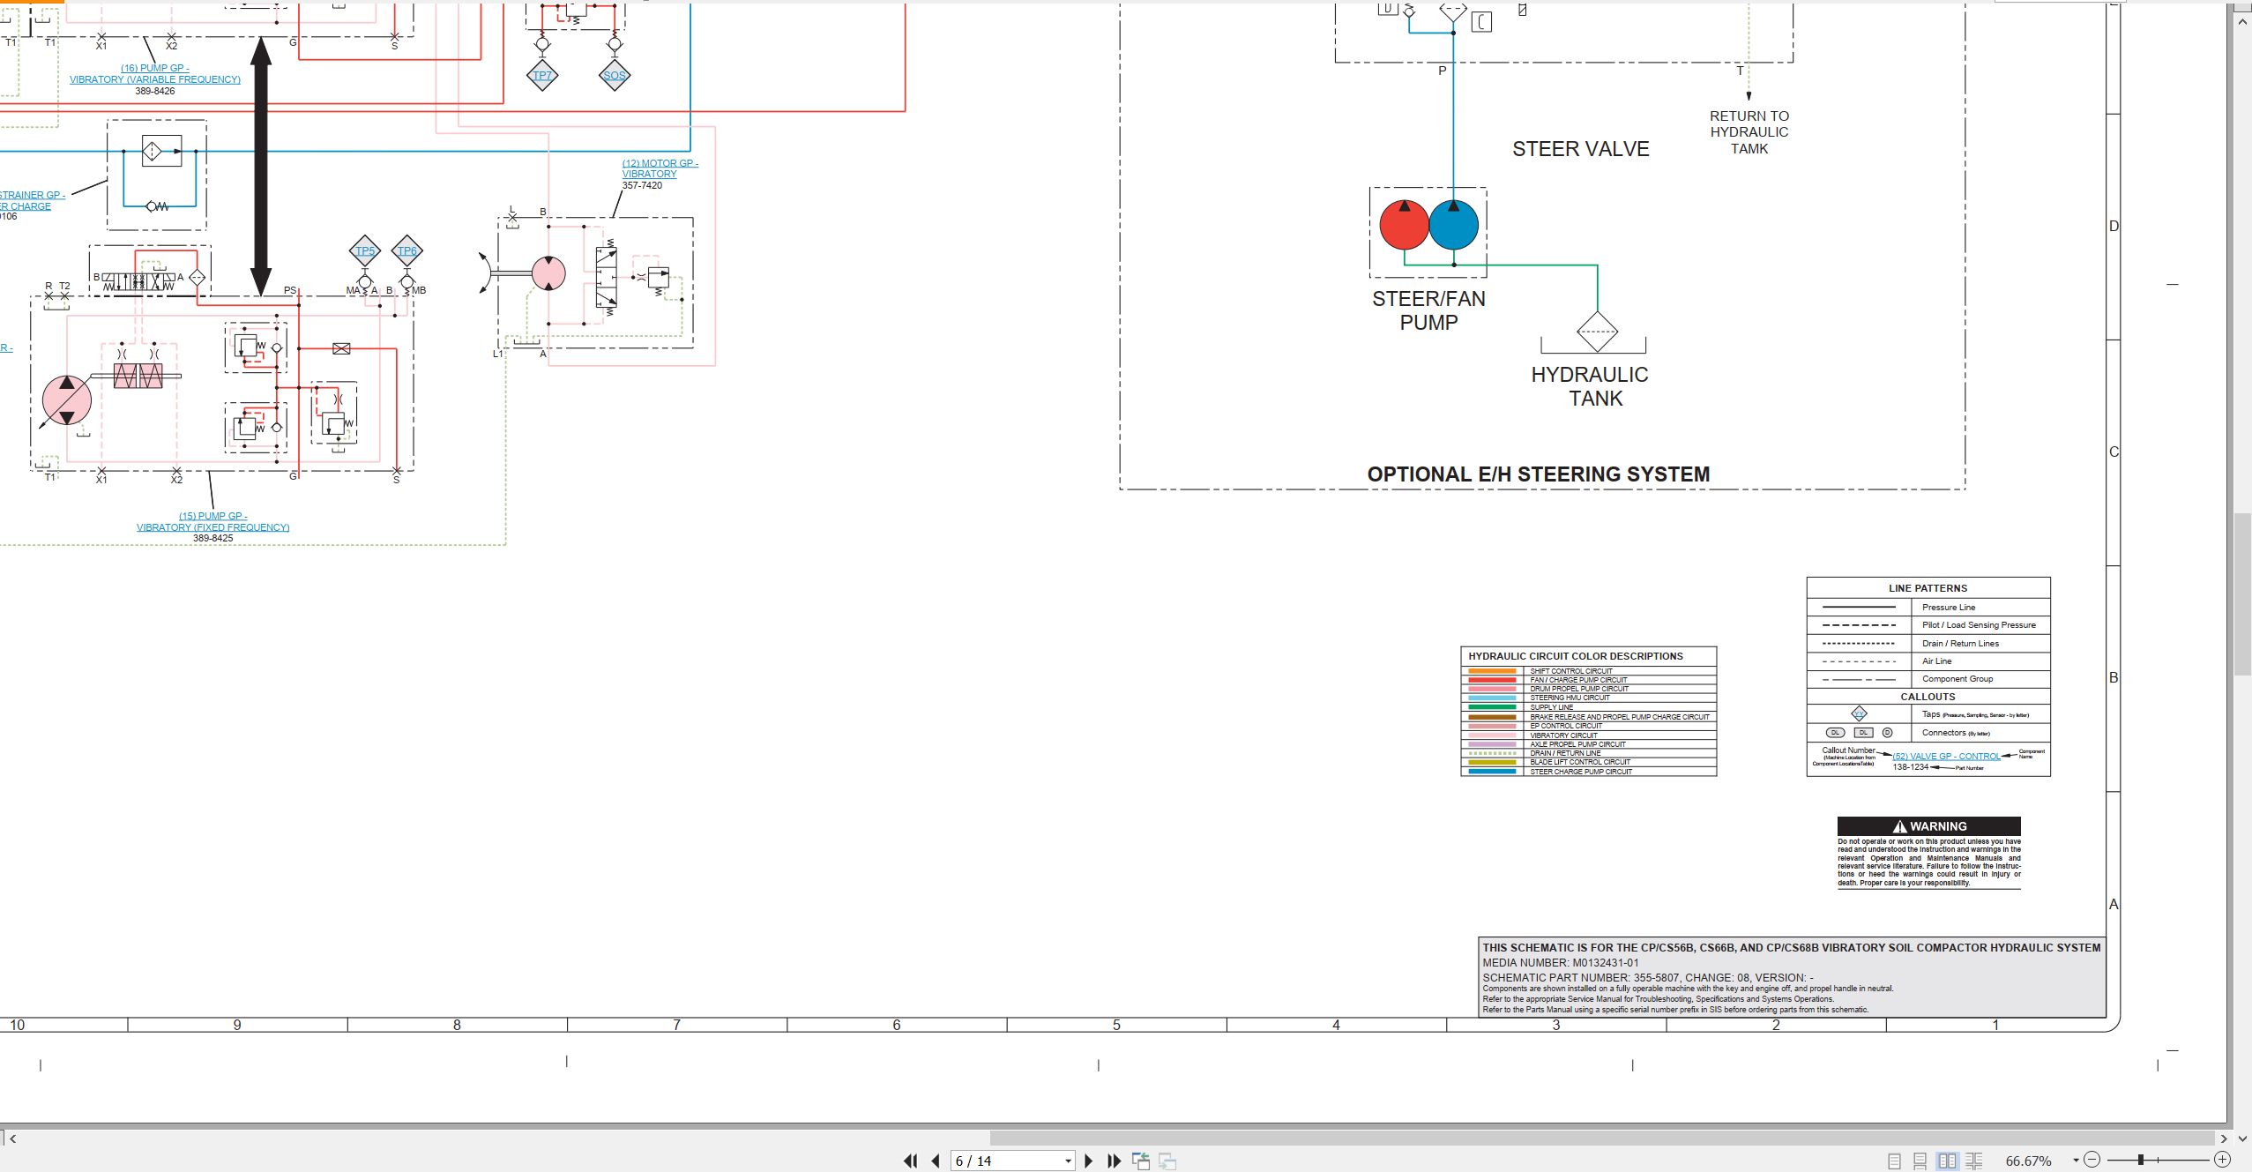Click the SOS sampling port link
This screenshot has height=1172, width=2252.
(615, 75)
